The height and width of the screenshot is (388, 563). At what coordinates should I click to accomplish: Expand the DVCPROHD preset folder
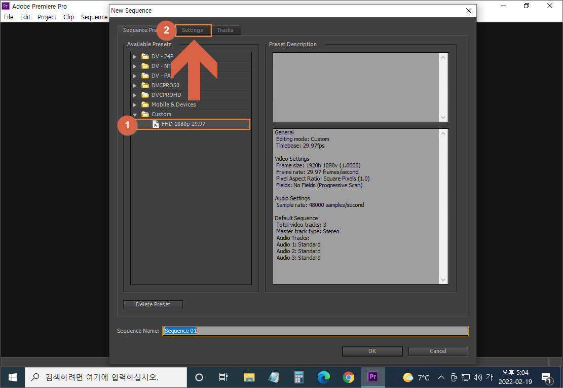click(135, 95)
